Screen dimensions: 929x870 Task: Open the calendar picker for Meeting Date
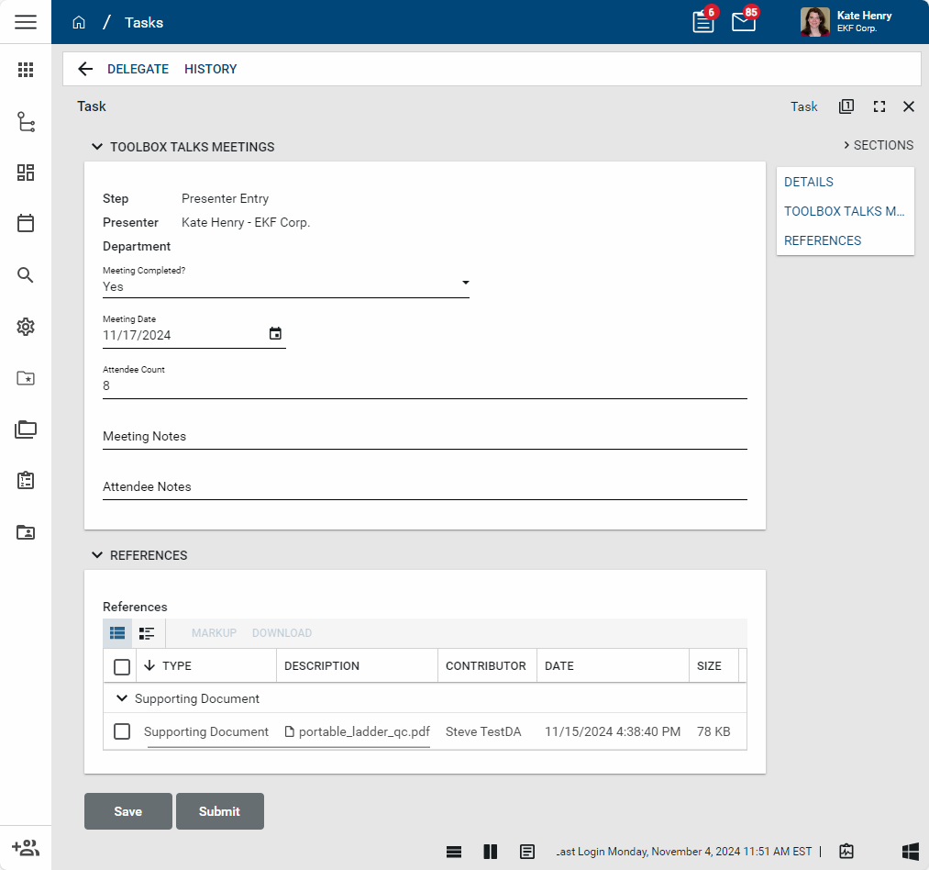point(275,334)
